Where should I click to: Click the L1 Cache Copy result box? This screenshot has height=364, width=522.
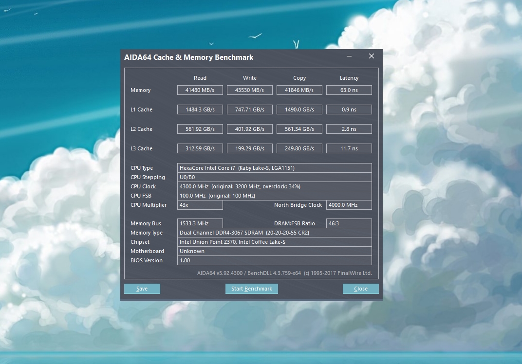pyautogui.click(x=299, y=109)
